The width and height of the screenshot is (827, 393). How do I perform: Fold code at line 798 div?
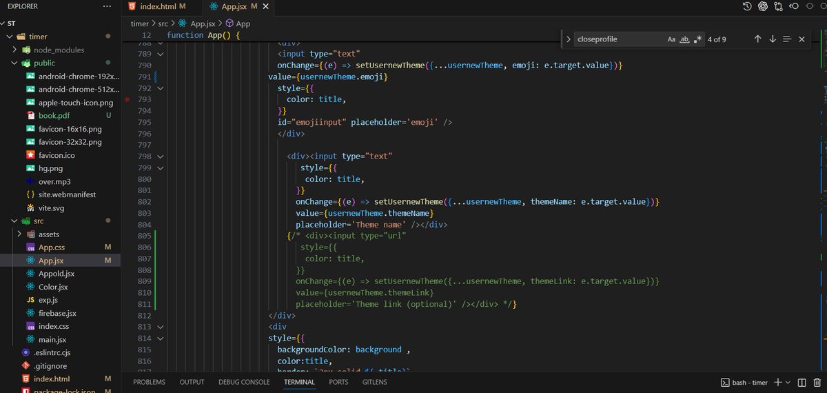coord(160,156)
